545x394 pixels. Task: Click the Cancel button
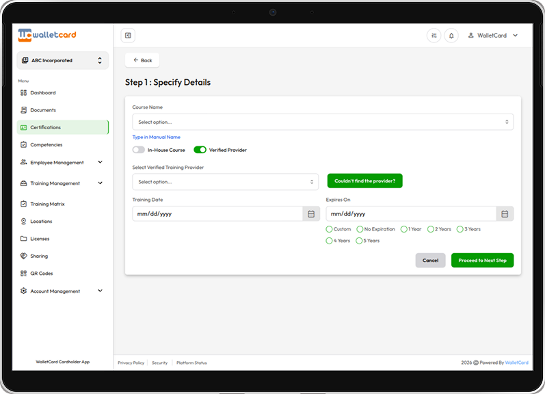click(x=430, y=261)
